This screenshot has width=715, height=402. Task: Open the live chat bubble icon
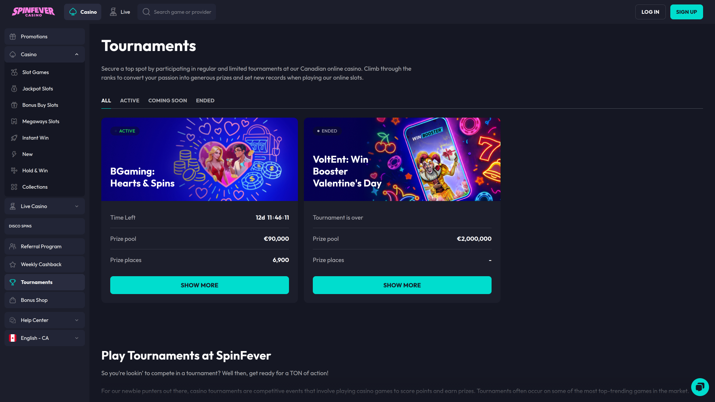tap(700, 387)
